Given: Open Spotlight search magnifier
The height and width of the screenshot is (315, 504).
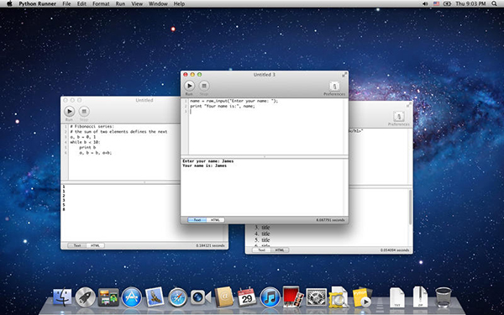Looking at the screenshot, I should coord(494,4).
